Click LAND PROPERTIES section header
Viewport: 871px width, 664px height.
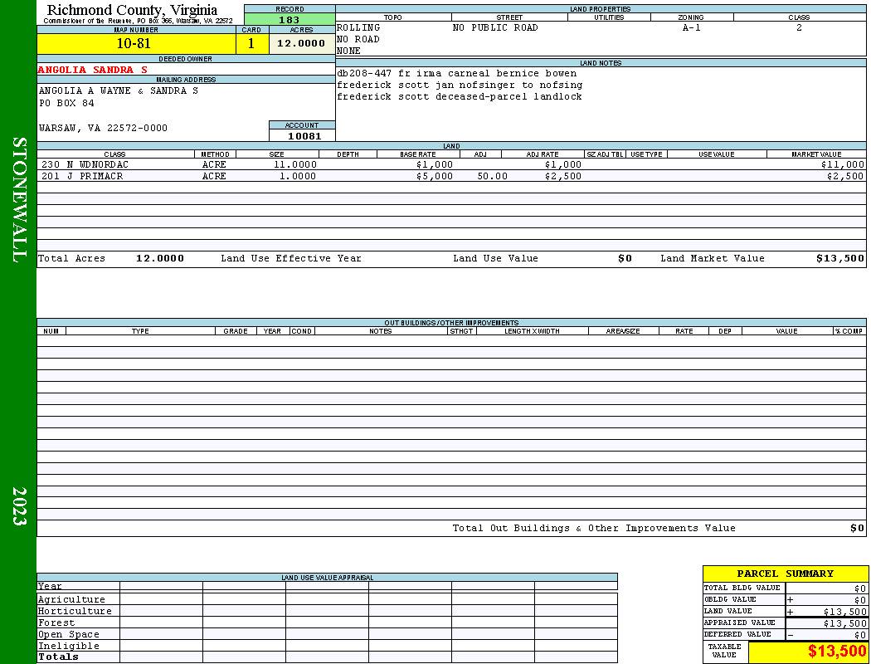point(601,9)
